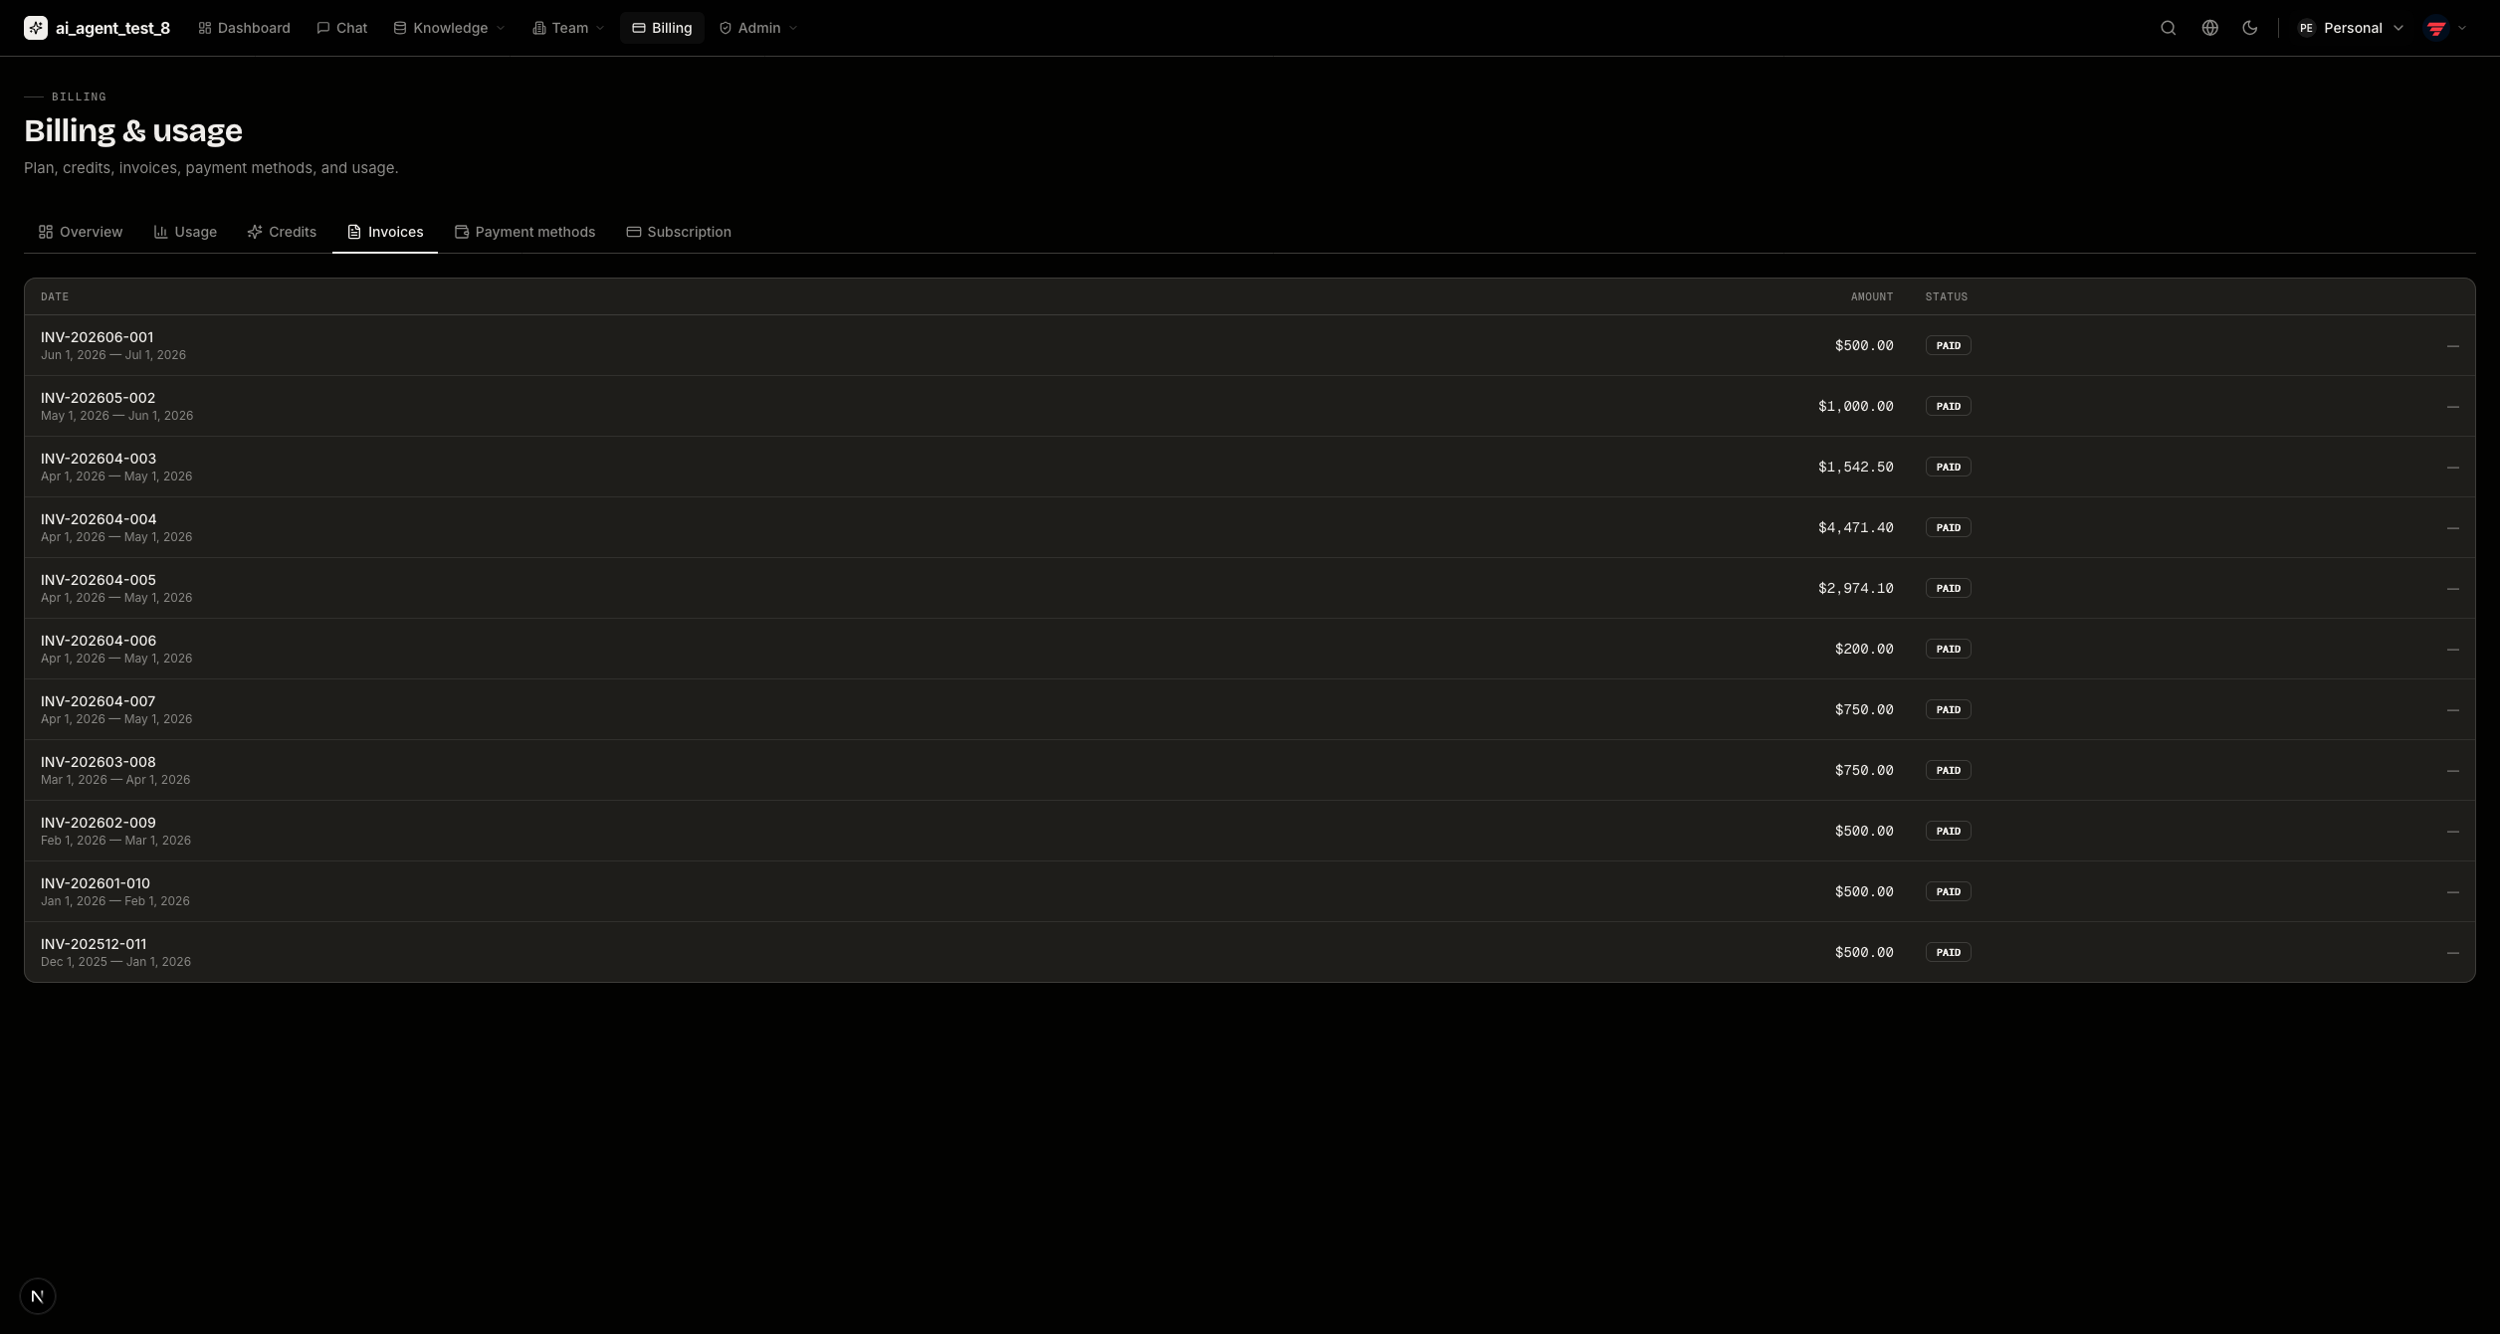Open the N floating button

point(38,1296)
